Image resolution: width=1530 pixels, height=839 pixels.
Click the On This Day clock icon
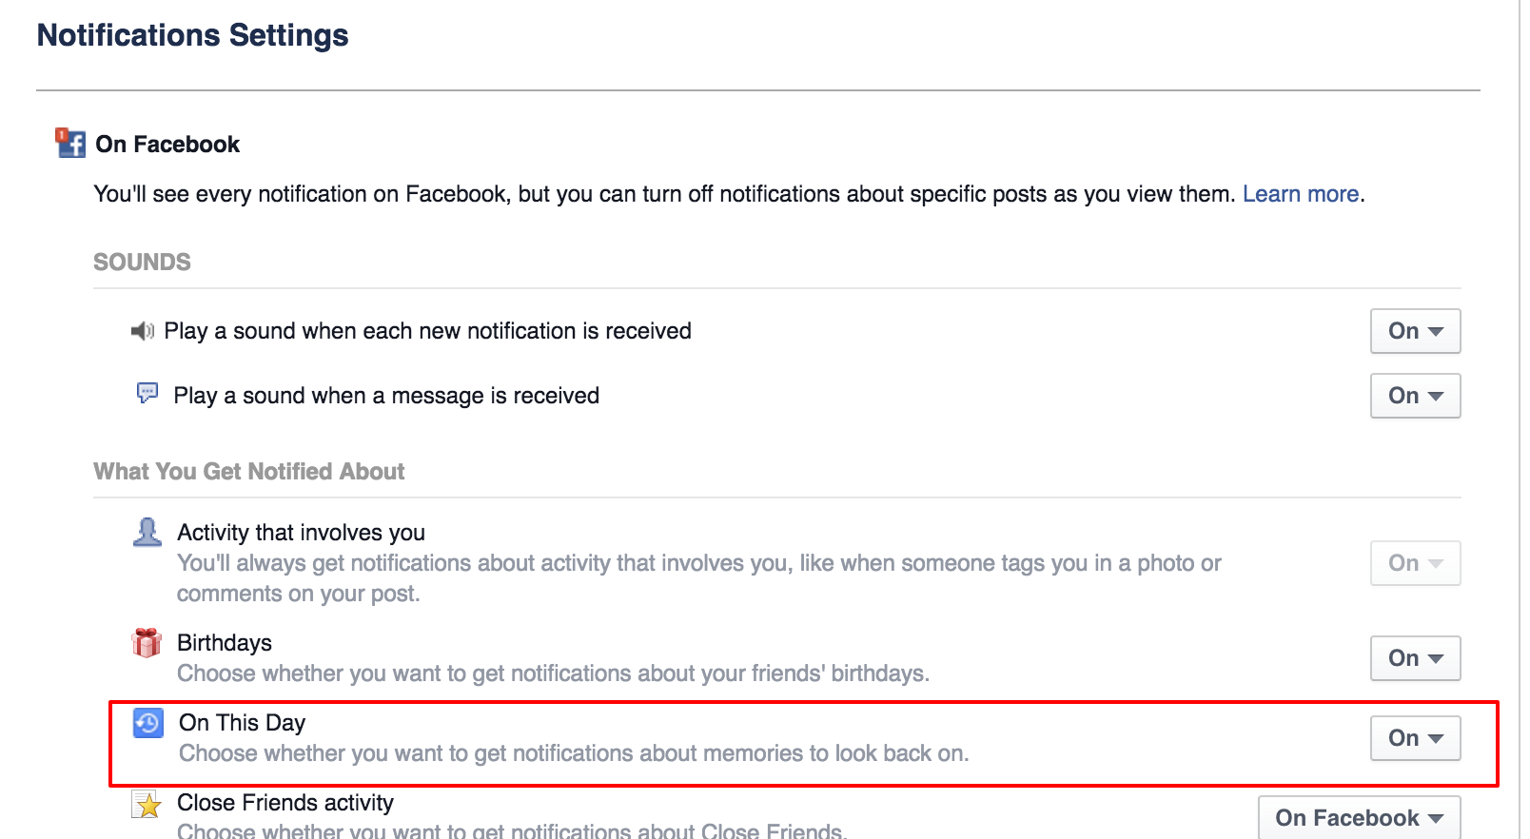click(x=147, y=723)
